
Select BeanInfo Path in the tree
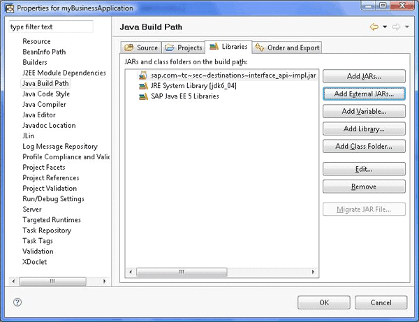(44, 52)
